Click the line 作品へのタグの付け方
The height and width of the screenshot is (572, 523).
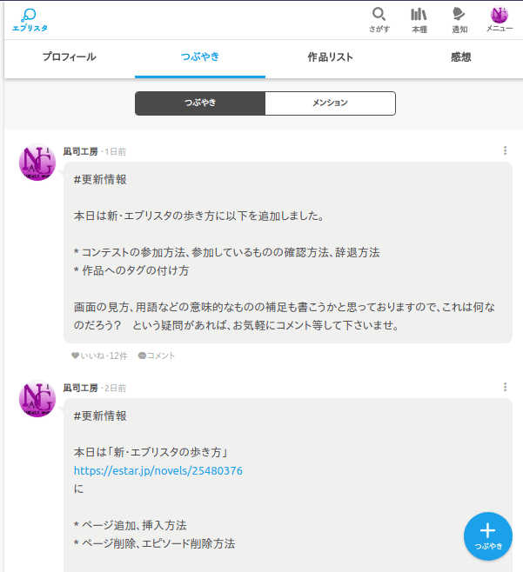pos(131,270)
